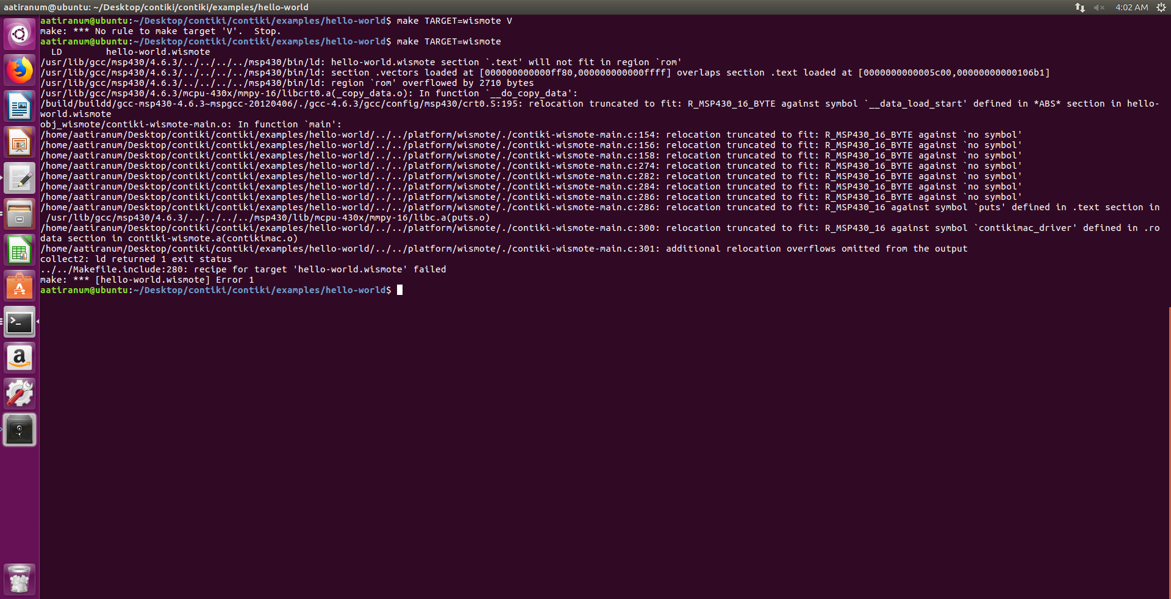
Task: Click the 'obj_wismote/contiki-wismote-main.o' line
Action: pyautogui.click(x=191, y=124)
